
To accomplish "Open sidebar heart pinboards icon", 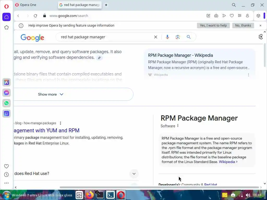I will coord(6,166).
